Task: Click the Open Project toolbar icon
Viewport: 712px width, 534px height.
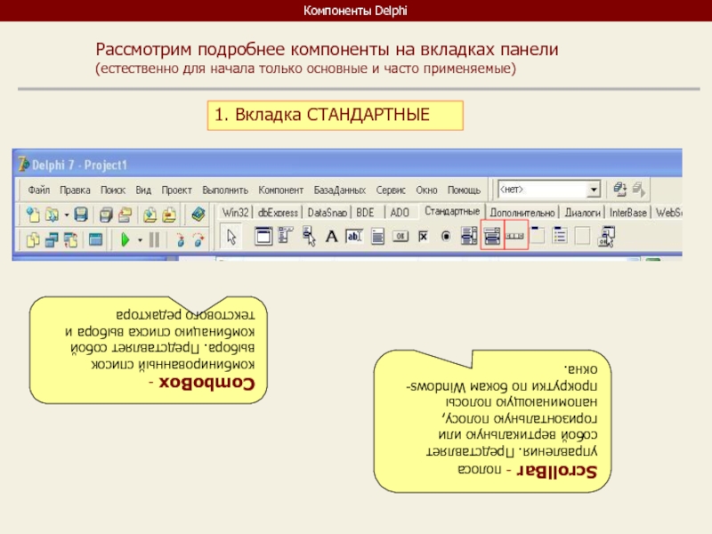Action: [x=125, y=214]
